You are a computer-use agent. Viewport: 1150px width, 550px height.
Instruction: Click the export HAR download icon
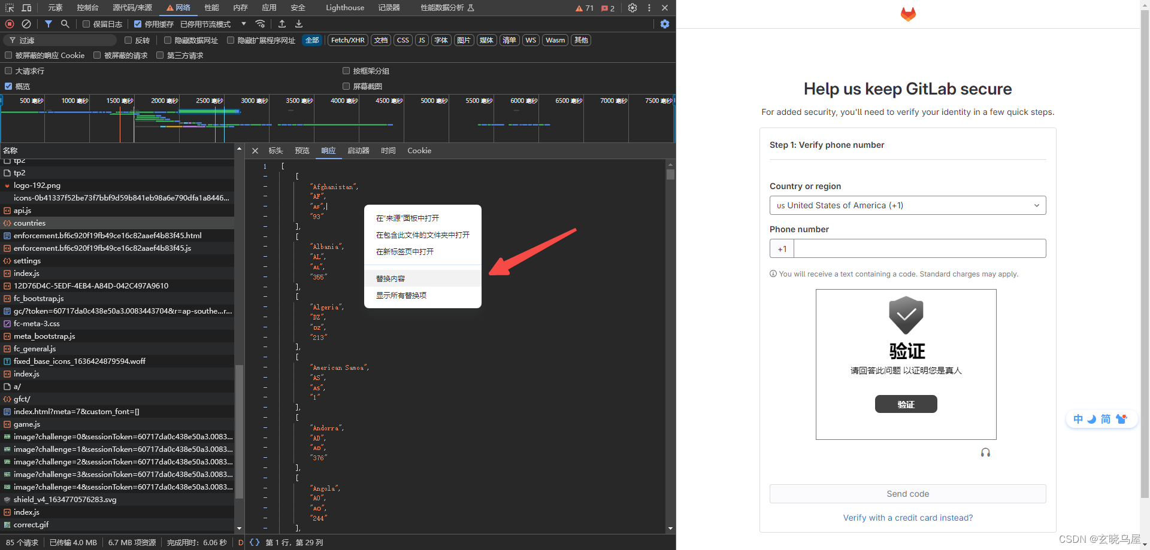[x=299, y=24]
